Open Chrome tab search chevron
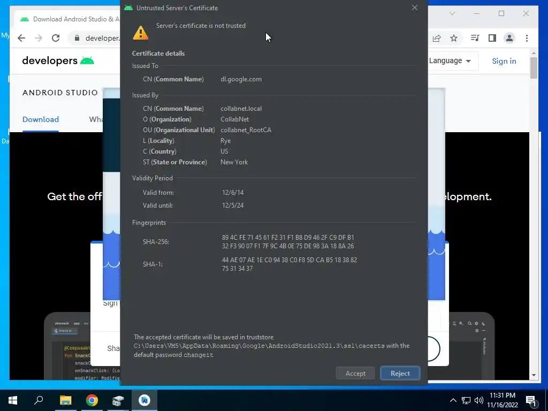This screenshot has height=411, width=548. [452, 13]
